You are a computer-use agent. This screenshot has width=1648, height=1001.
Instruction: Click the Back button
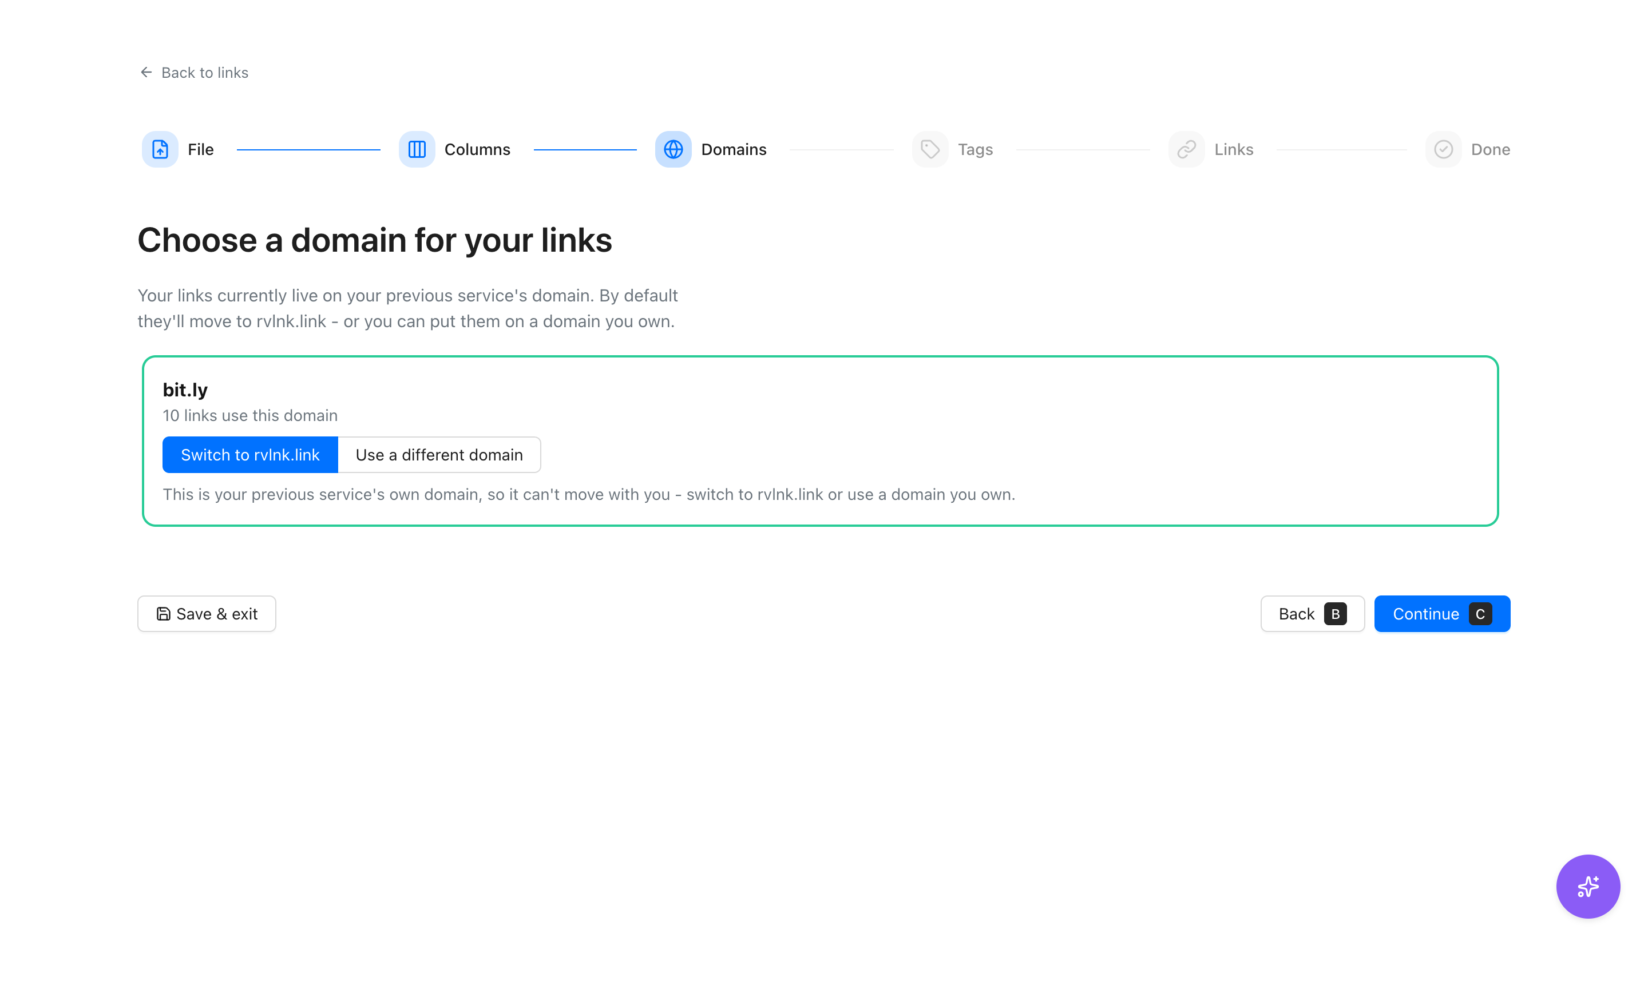point(1312,614)
